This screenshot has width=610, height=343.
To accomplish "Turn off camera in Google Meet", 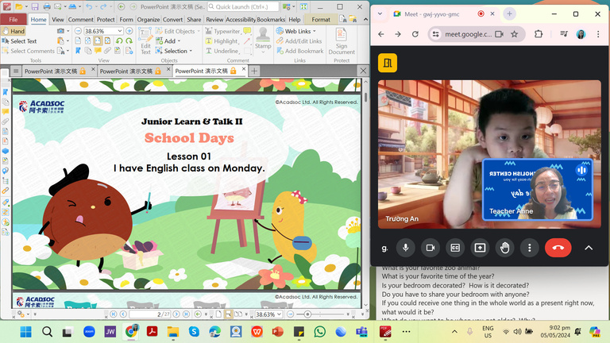I will point(430,248).
